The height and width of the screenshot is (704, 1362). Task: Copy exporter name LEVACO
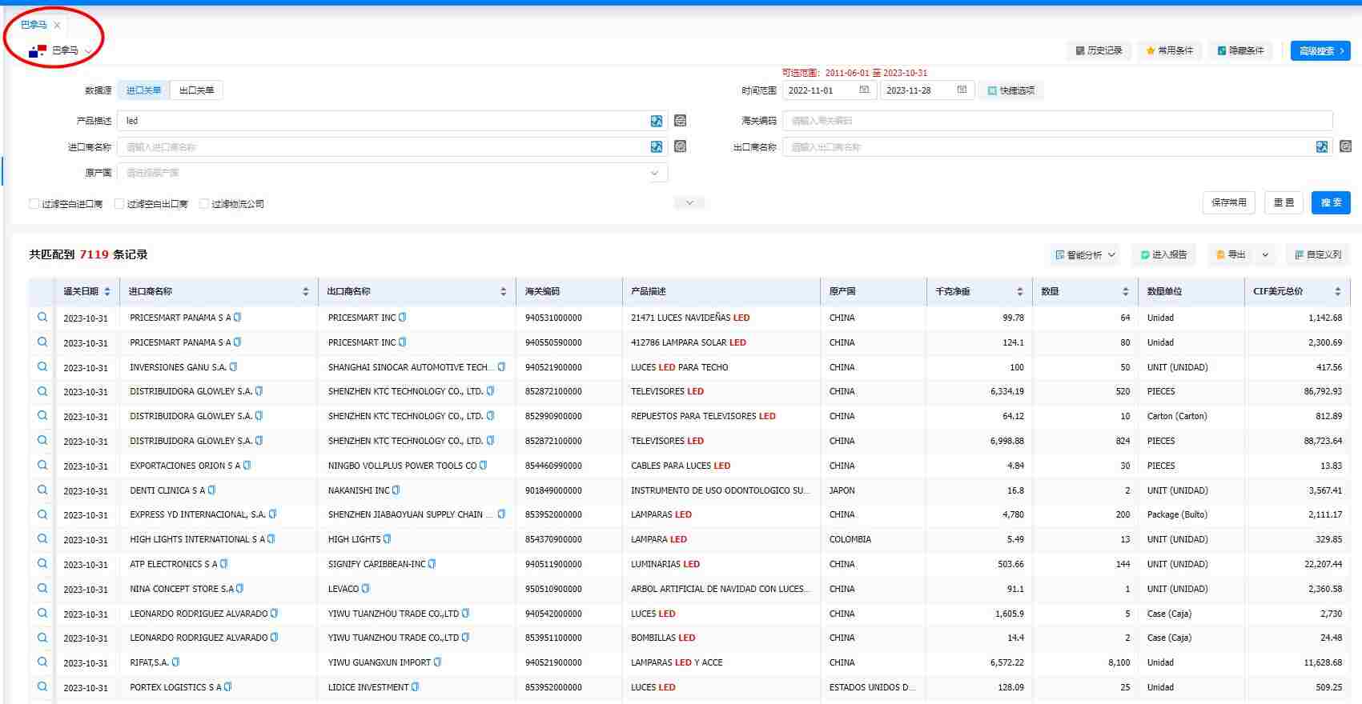coord(366,589)
